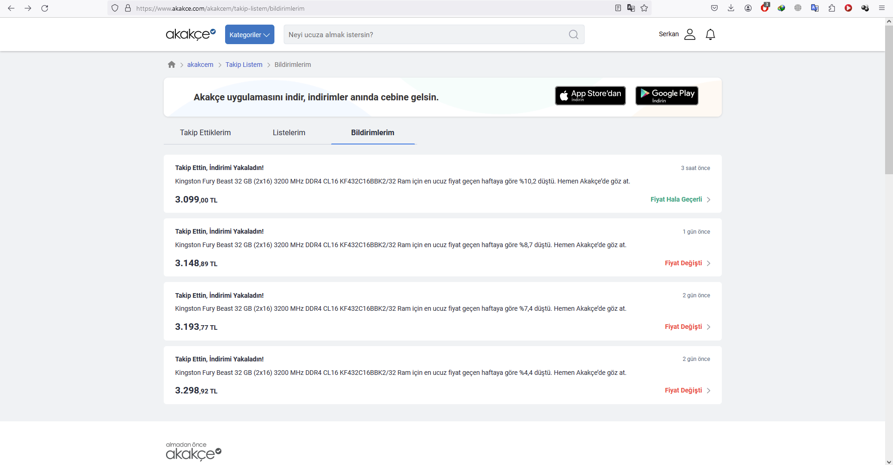Open the akakcem breadcrumb link

point(200,65)
